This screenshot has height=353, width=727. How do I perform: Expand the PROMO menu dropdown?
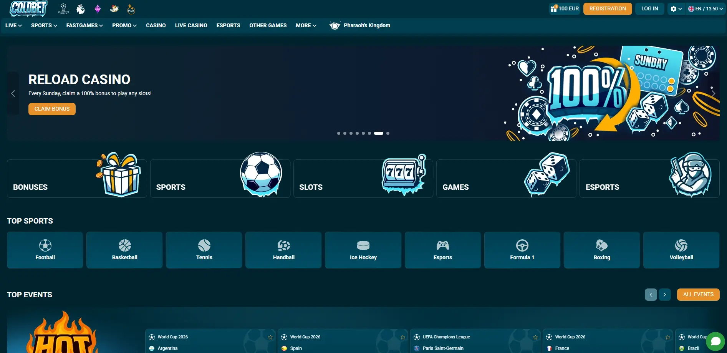(x=124, y=25)
